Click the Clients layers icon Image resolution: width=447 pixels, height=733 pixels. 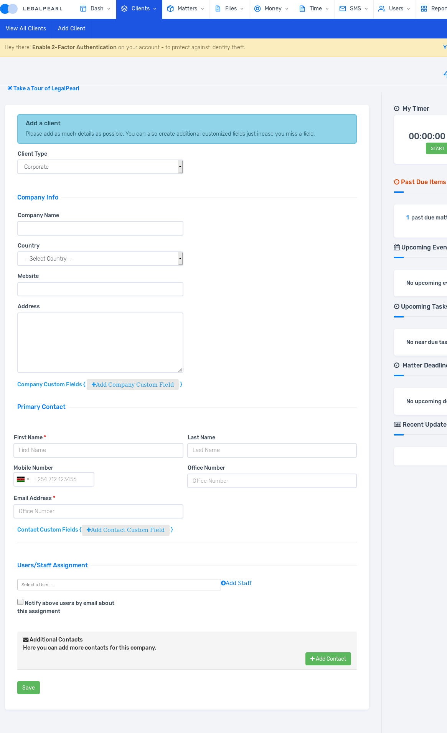coord(124,9)
